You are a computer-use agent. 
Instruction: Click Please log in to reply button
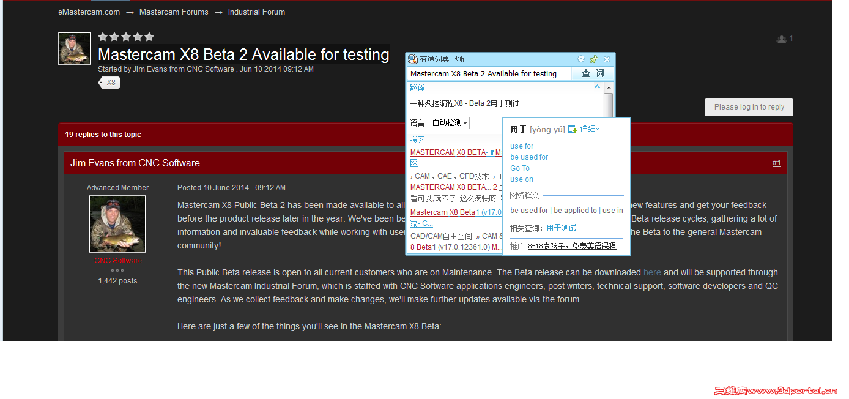(x=749, y=107)
